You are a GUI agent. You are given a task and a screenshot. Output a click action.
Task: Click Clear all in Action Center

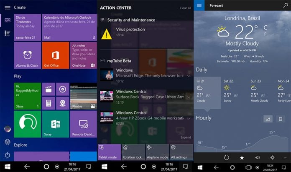[x=185, y=8]
